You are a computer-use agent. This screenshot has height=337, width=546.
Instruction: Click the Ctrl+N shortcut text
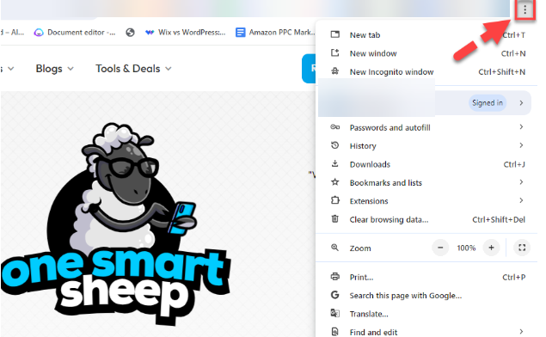513,53
